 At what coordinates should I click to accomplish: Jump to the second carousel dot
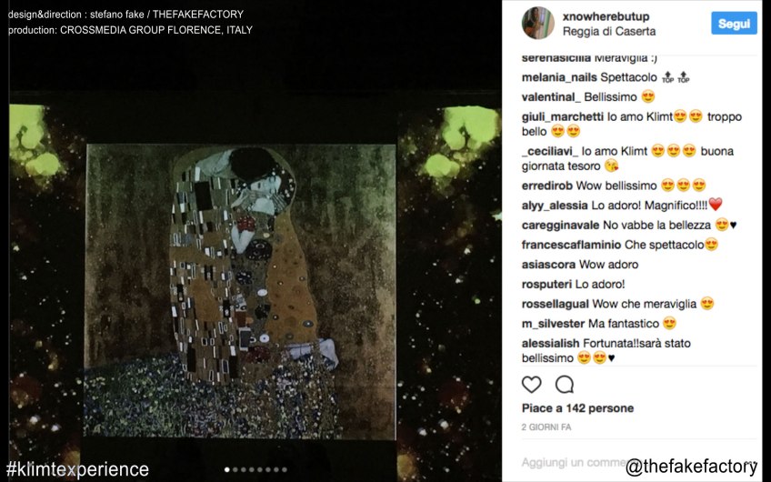pyautogui.click(x=235, y=470)
